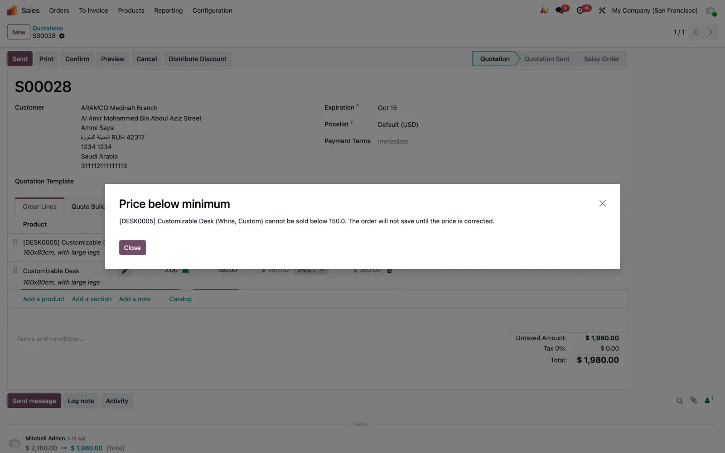Click the forecast chart icon beside quantity 2.00
The width and height of the screenshot is (725, 453).
point(185,270)
